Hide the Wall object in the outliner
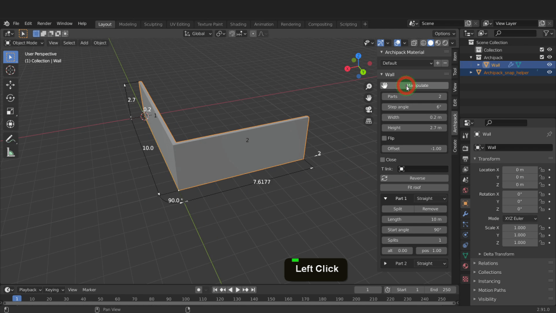The height and width of the screenshot is (313, 556). (x=549, y=65)
